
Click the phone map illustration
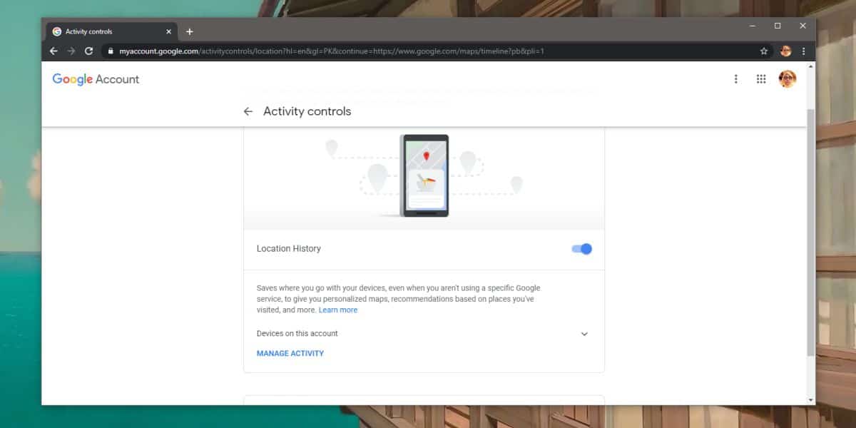click(424, 175)
